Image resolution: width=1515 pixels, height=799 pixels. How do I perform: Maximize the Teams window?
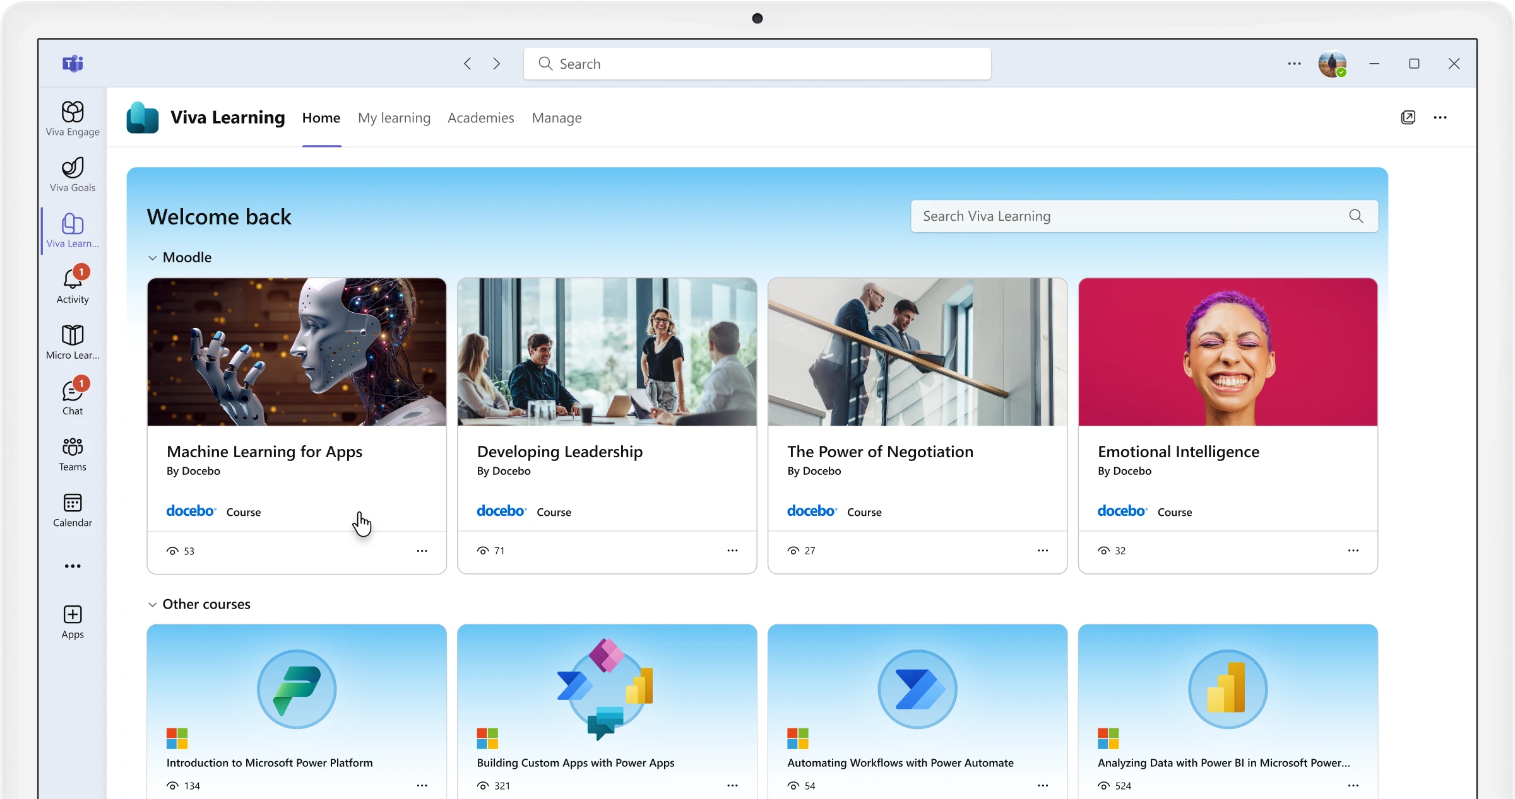pyautogui.click(x=1414, y=64)
